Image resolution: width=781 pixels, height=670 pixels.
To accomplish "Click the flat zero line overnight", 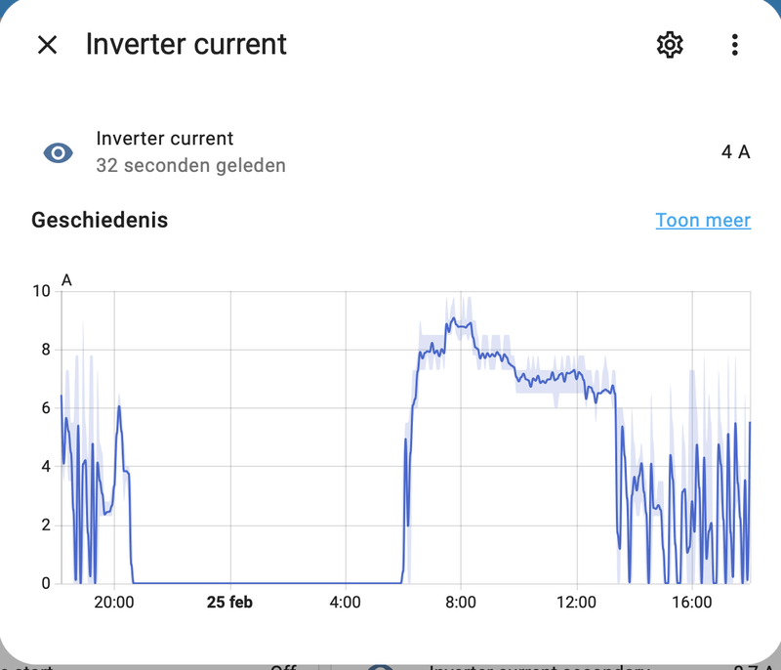I will (x=264, y=583).
